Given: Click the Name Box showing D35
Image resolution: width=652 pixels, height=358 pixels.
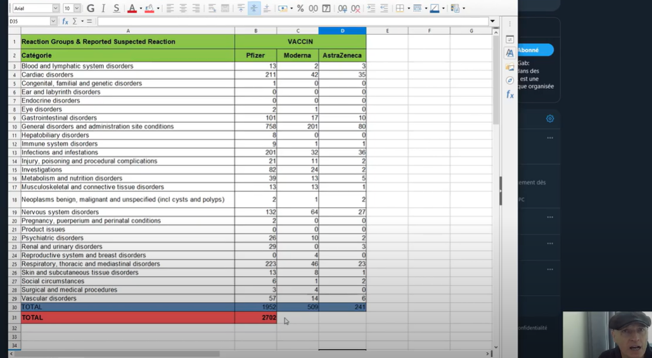Looking at the screenshot, I should [x=29, y=21].
